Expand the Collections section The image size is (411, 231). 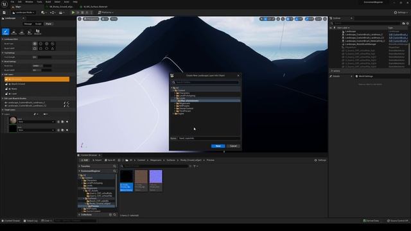coord(80,214)
